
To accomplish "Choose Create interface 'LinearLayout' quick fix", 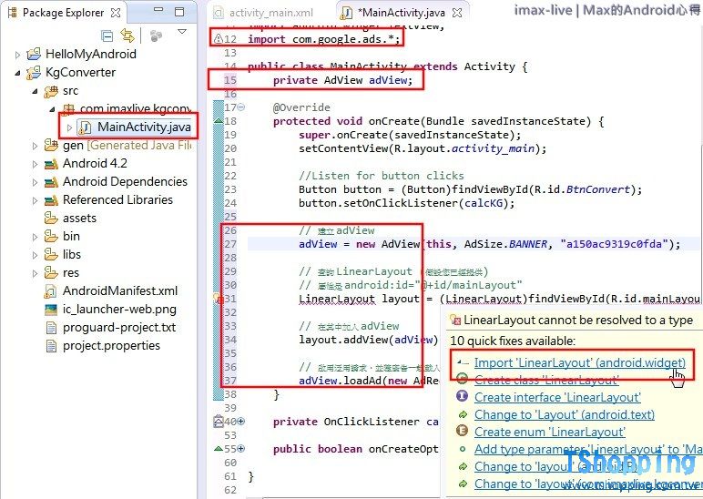I will [x=556, y=397].
